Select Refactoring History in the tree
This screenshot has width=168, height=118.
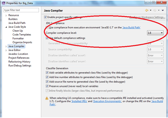click(19, 62)
